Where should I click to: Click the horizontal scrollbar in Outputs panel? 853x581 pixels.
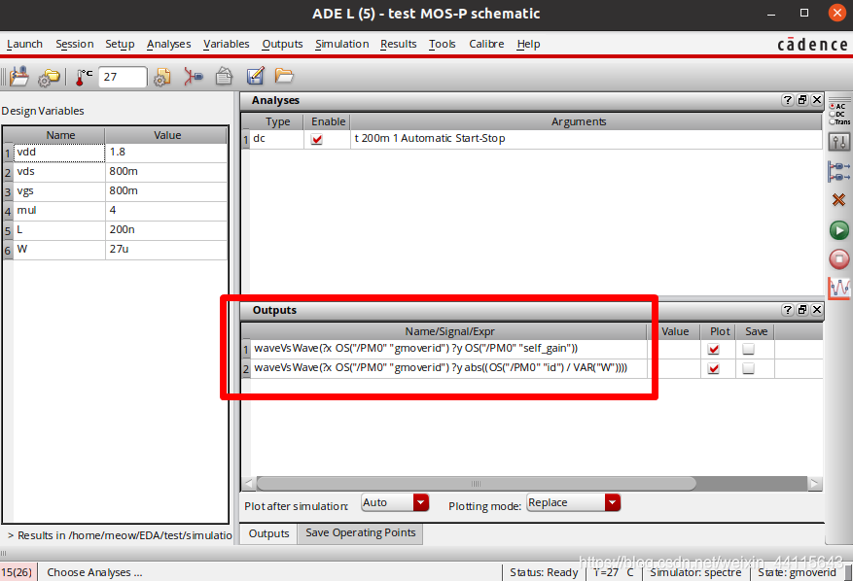[476, 484]
